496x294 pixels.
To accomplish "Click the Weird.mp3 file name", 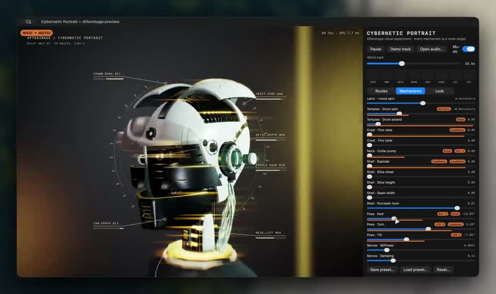I will coord(375,58).
